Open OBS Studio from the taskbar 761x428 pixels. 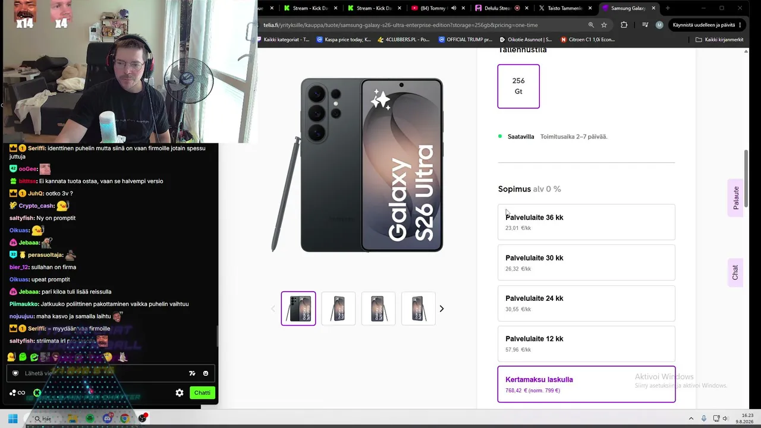click(142, 418)
